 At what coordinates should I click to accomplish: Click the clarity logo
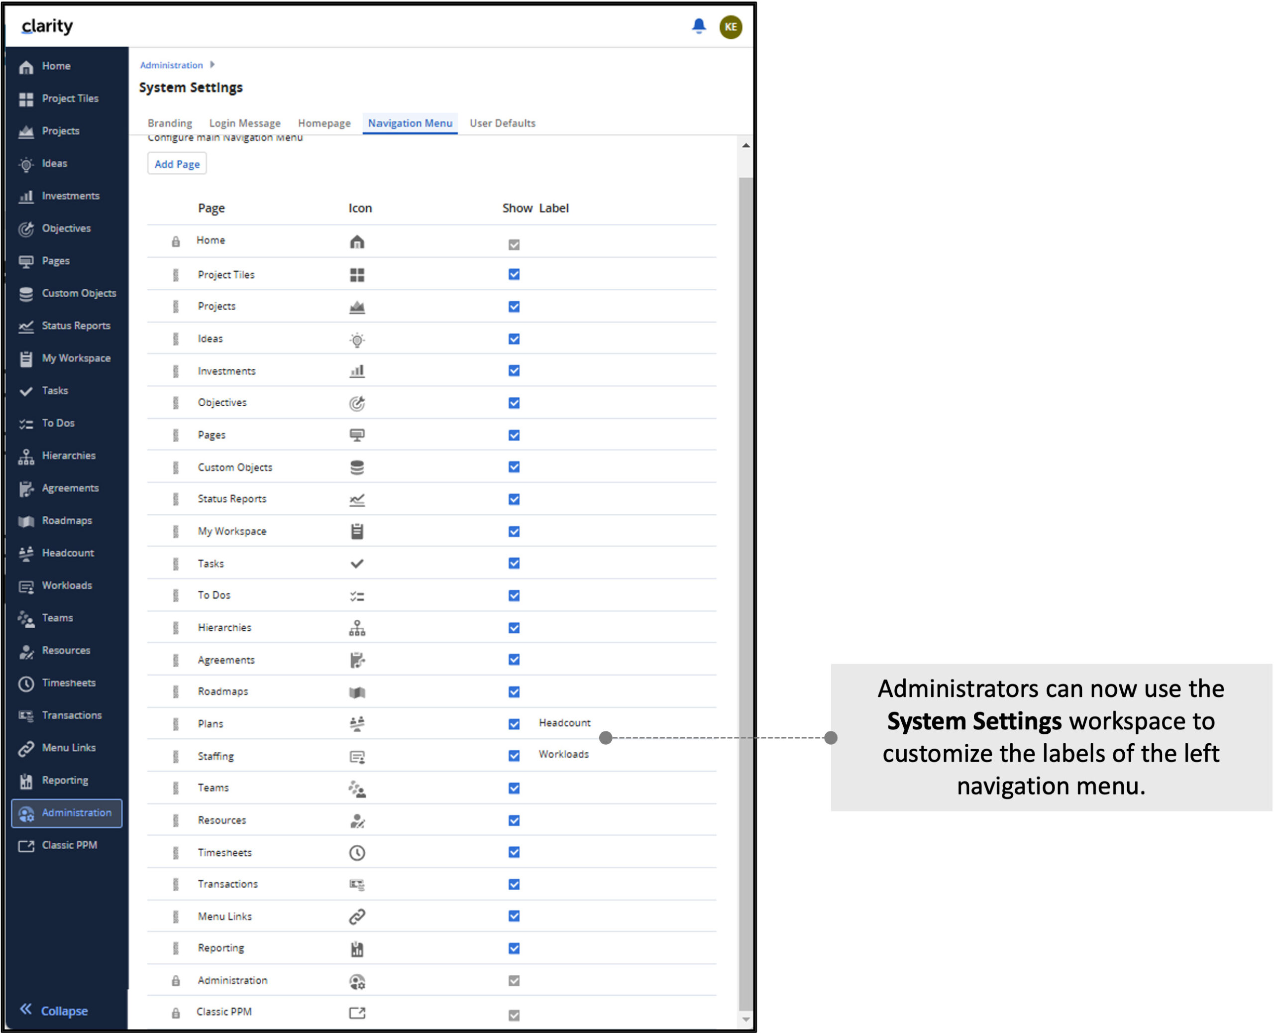47,26
